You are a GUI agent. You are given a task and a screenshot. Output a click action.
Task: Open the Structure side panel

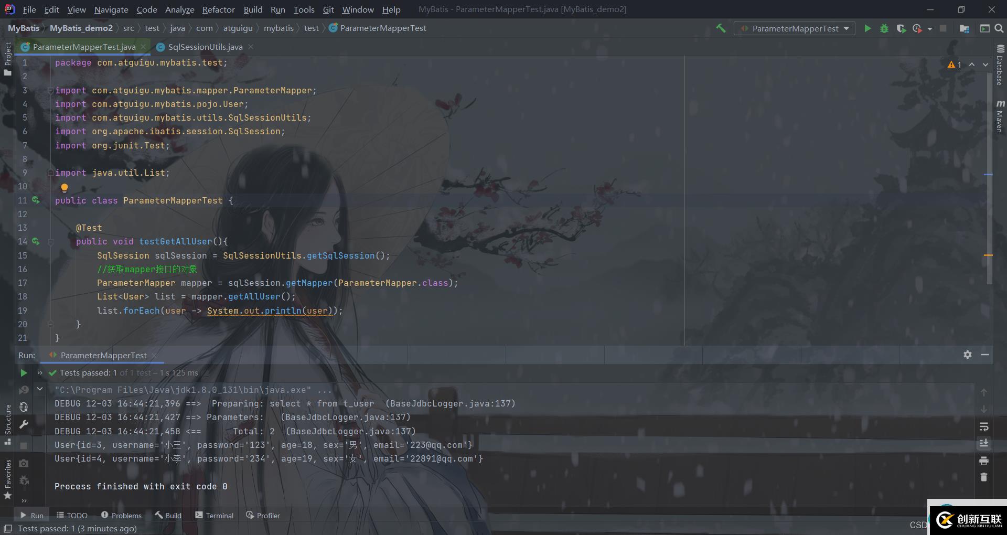pyautogui.click(x=8, y=425)
